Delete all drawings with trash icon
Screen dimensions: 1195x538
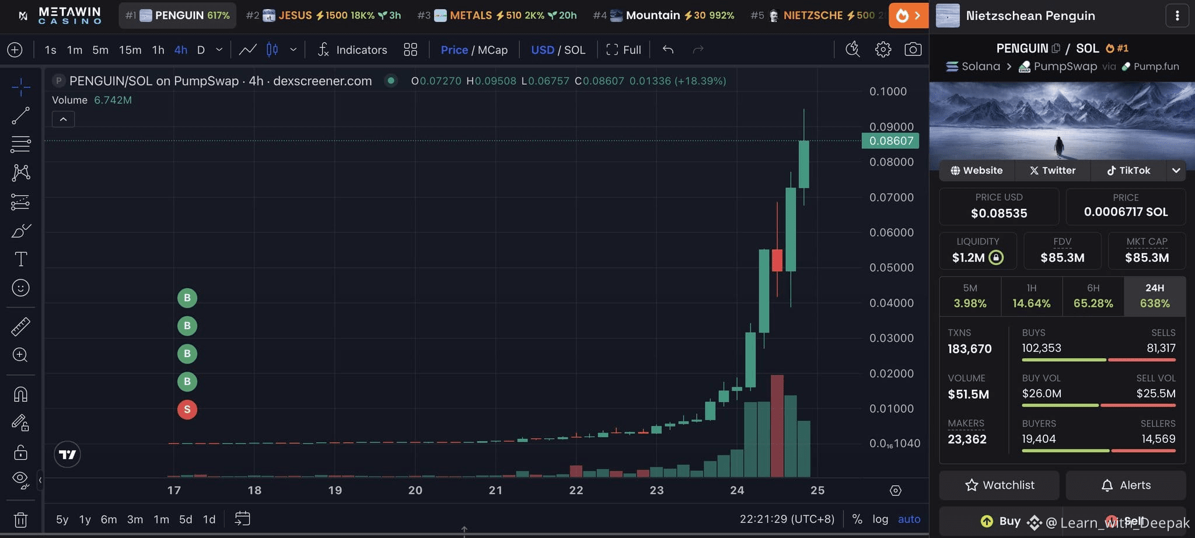(x=20, y=519)
